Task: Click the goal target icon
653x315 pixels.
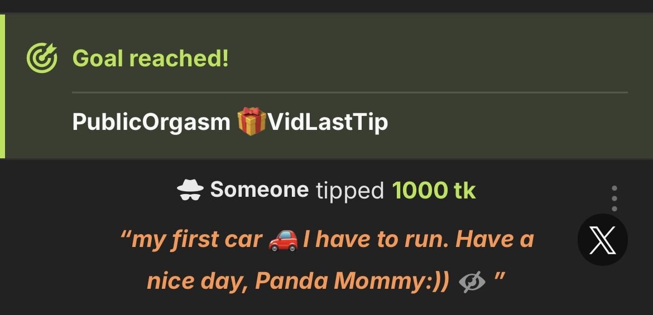Action: tap(42, 59)
